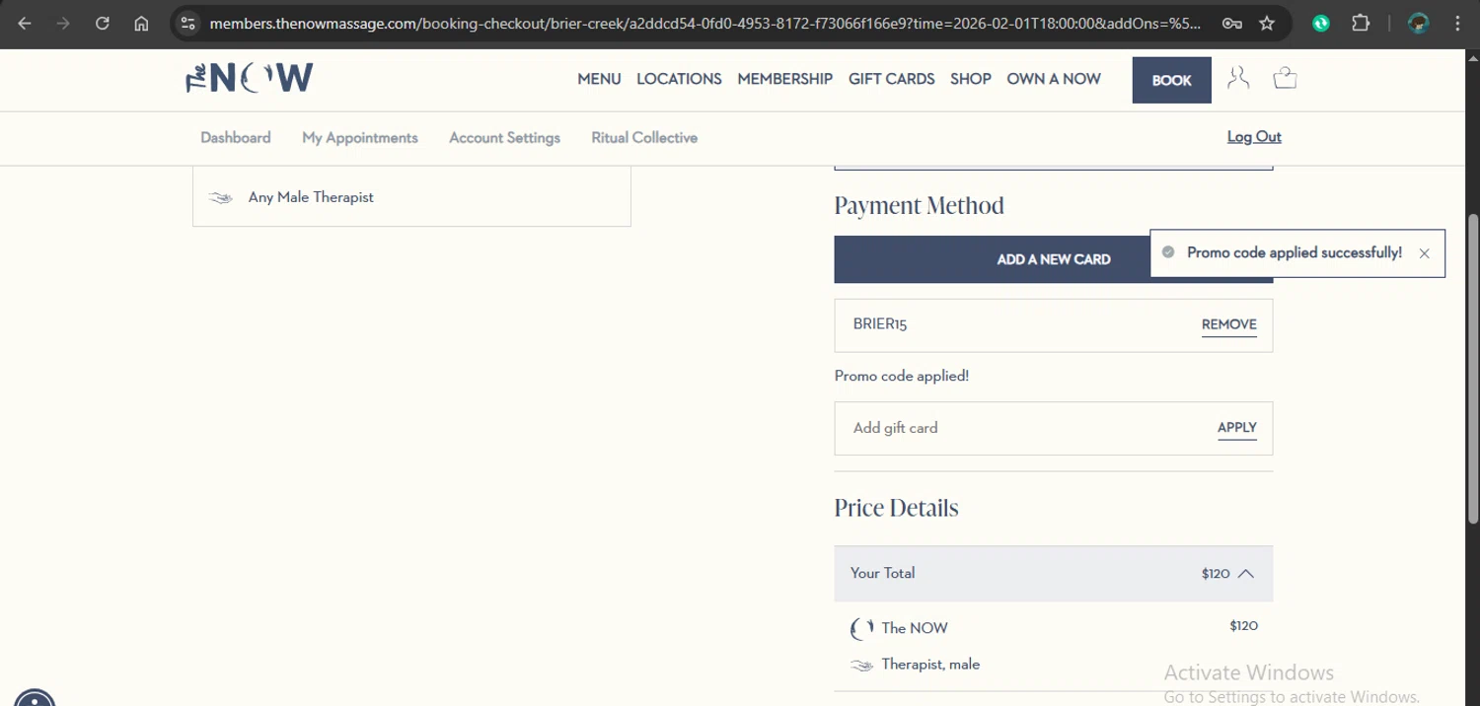
Task: Click the Price Details heading
Action: [x=897, y=508]
